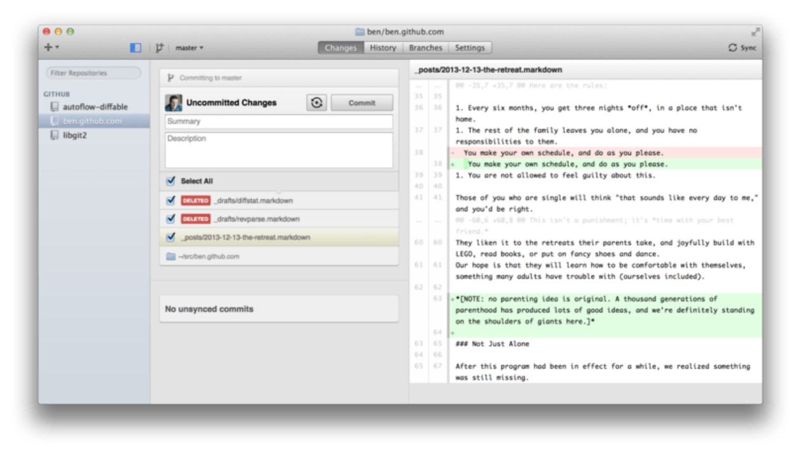Focus the Description text area
Image resolution: width=800 pixels, height=449 pixels.
pos(279,150)
